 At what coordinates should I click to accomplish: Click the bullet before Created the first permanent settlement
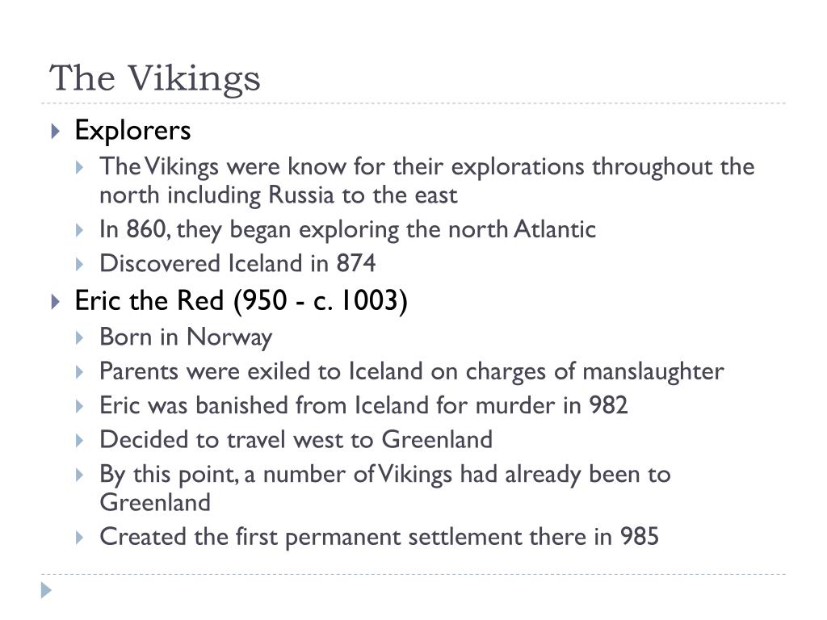click(x=79, y=538)
